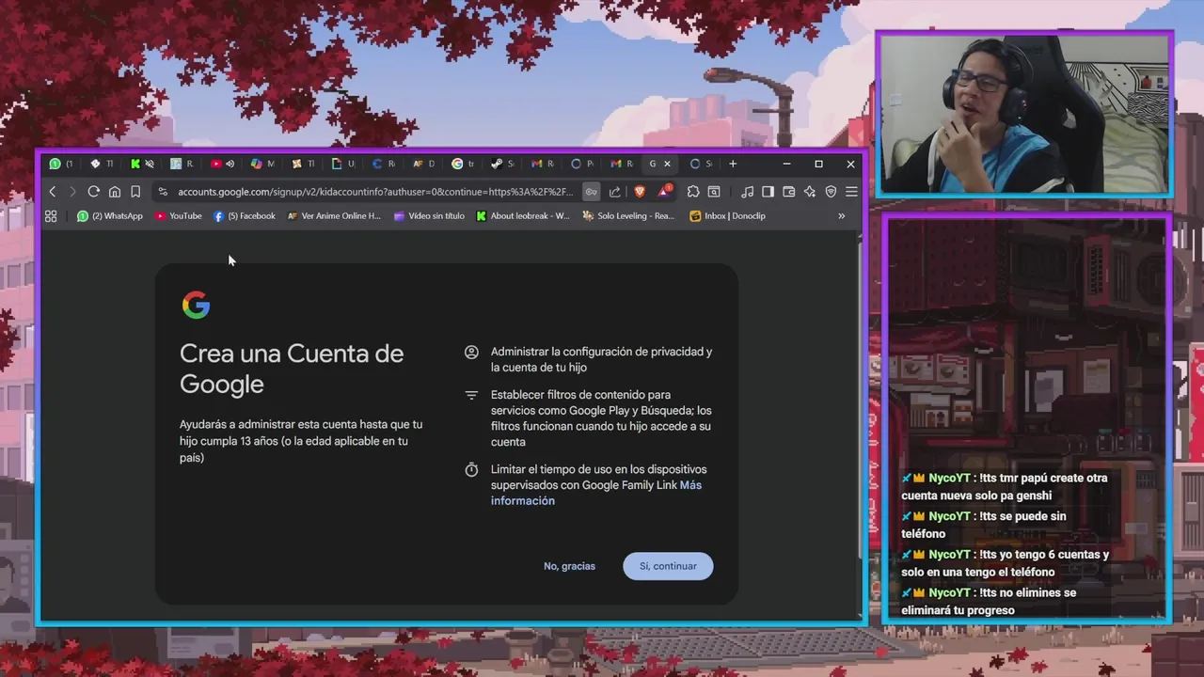The width and height of the screenshot is (1204, 677).
Task: Open the Solo Leveling bookmark
Action: coord(628,216)
